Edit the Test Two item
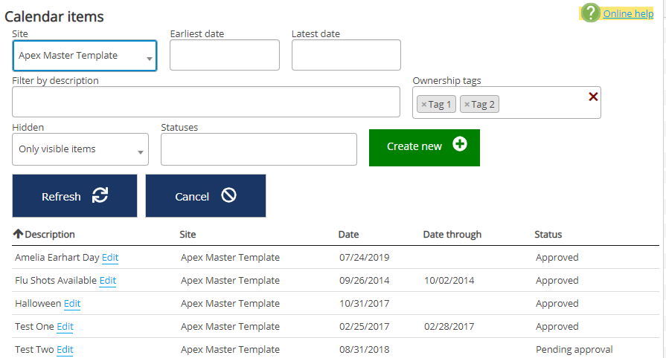 [65, 350]
